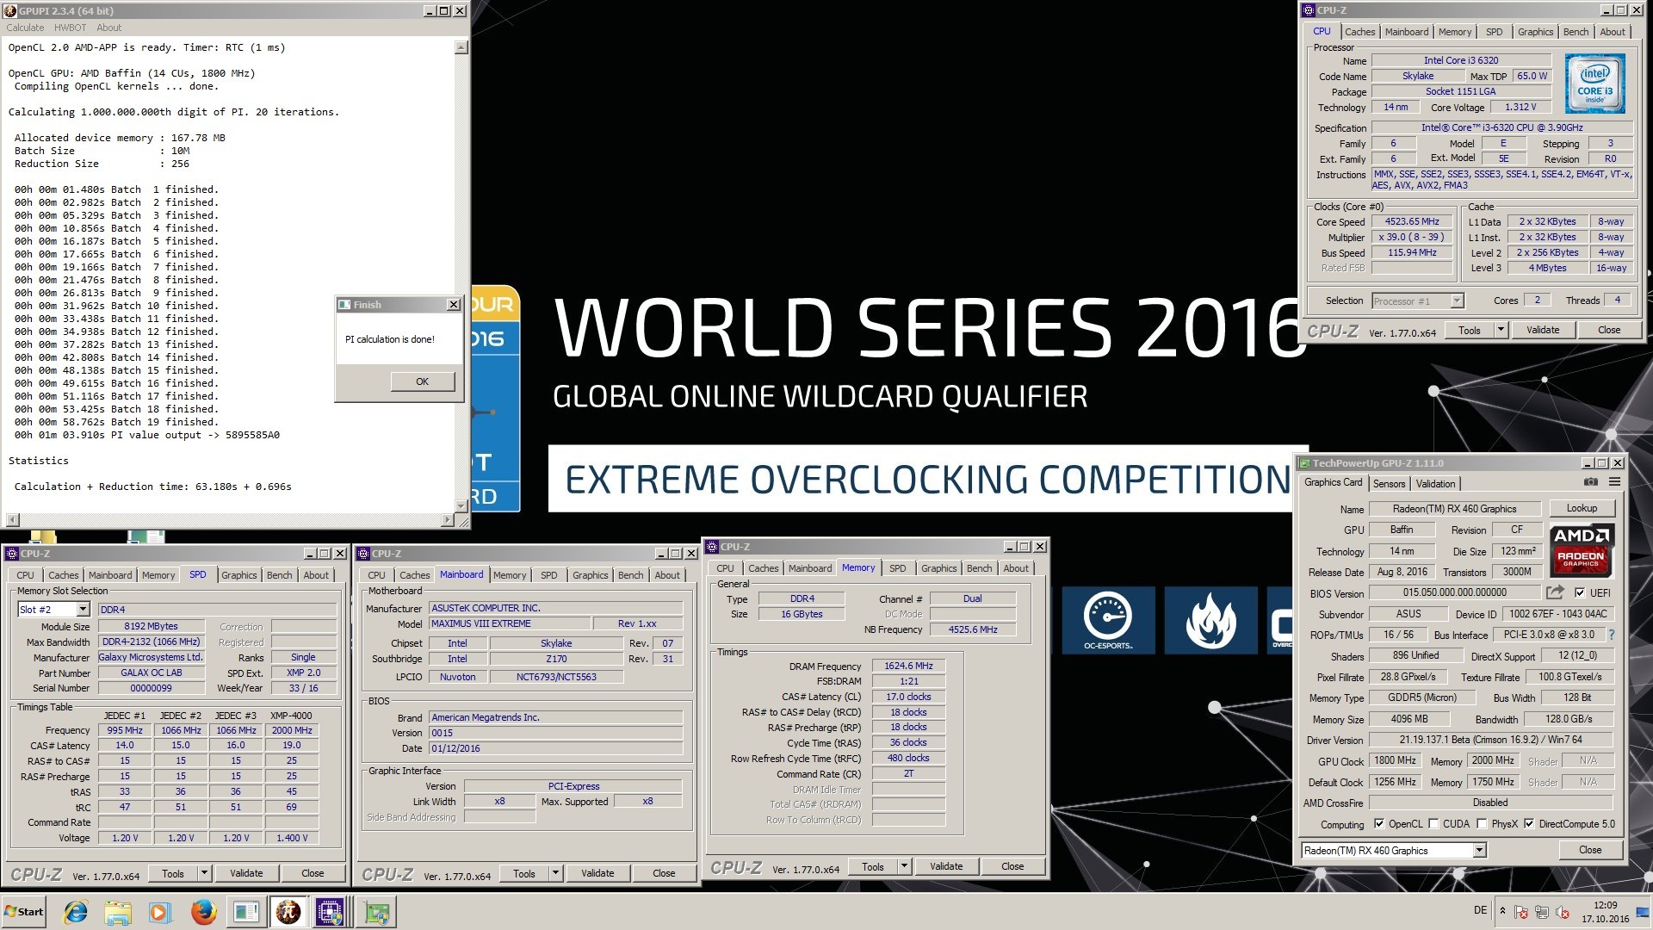
Task: Click the DE language indicator in taskbar
Action: tap(1480, 910)
